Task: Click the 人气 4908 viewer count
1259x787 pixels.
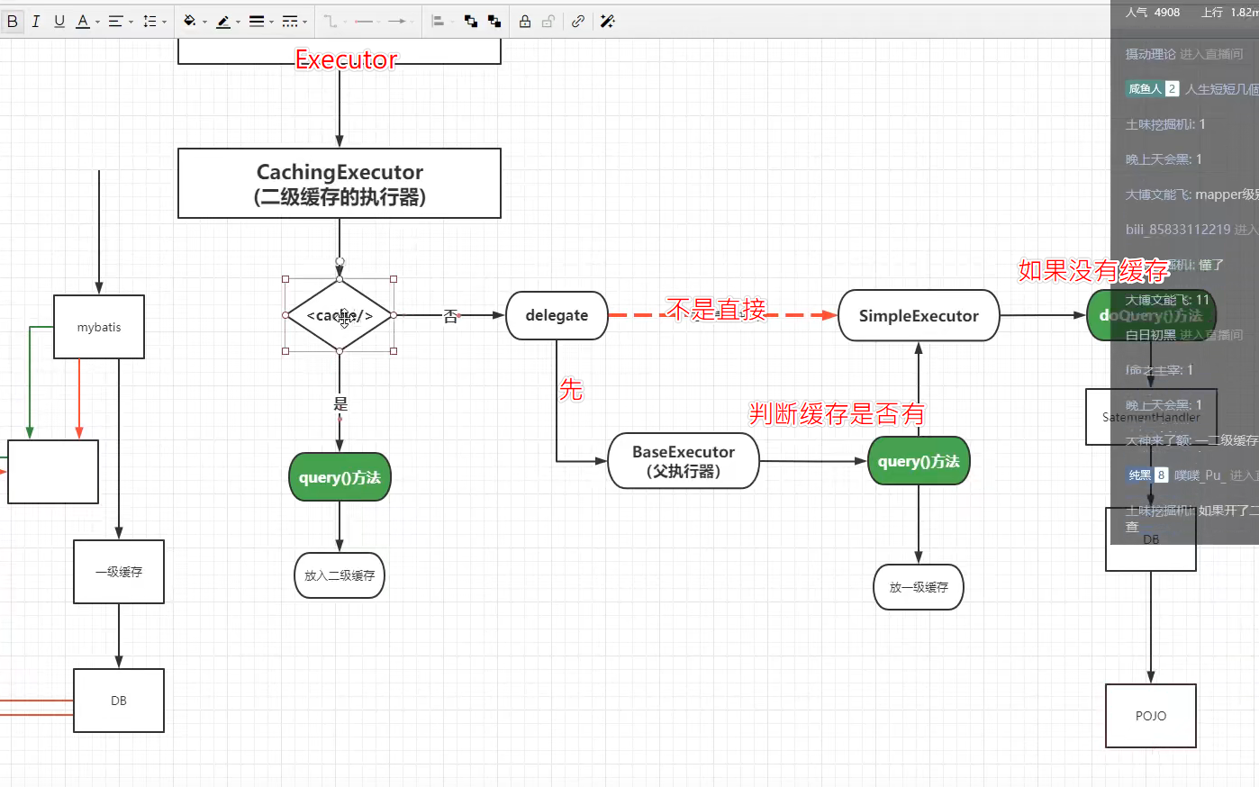Action: [1153, 13]
